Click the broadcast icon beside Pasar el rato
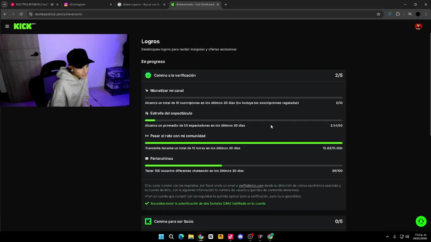Screen dimensions: 431x242 (147, 136)
